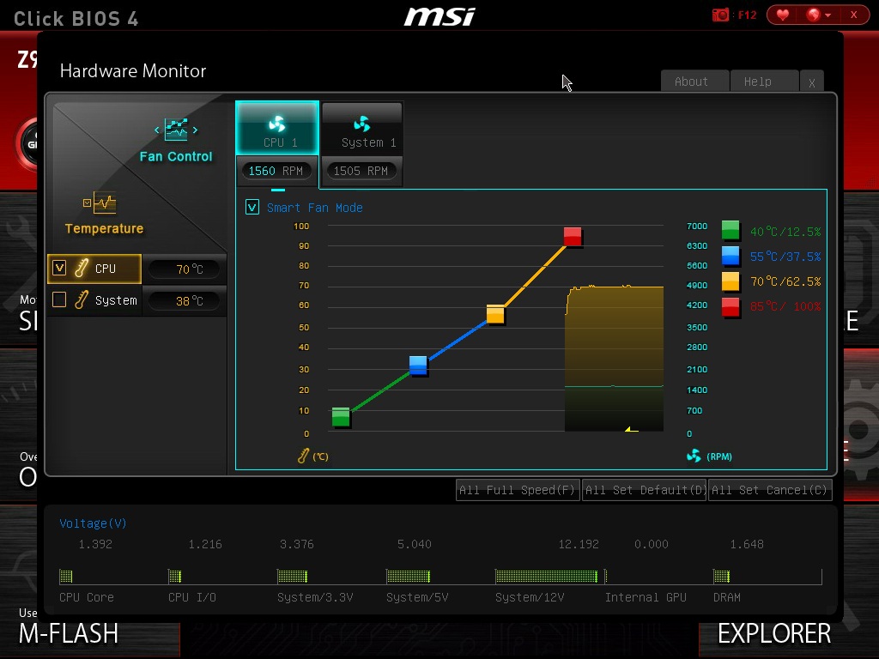Viewport: 879px width, 659px height.
Task: Click the CPU I/O voltage bar
Action: 175,576
